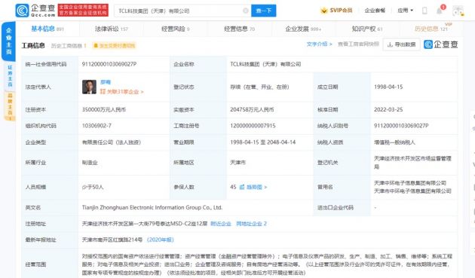Switch to the 法律诉讼 tab

click(x=111, y=29)
